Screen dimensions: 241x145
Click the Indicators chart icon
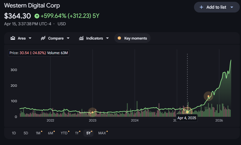tap(81, 38)
